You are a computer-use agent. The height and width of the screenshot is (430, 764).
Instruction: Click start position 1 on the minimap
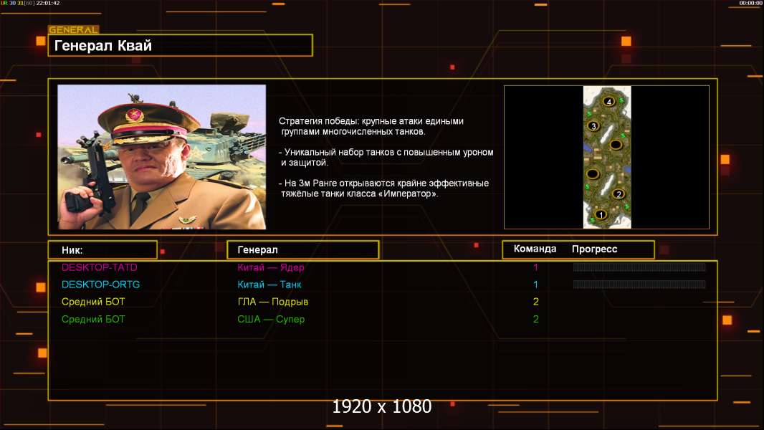click(601, 214)
